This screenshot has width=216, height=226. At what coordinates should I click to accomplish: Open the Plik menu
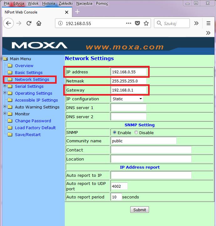point(7,3)
